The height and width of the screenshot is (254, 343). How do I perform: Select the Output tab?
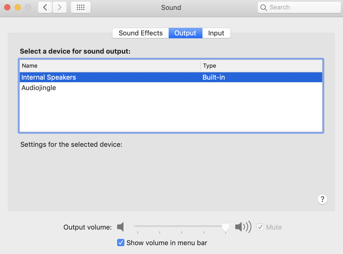click(x=185, y=33)
